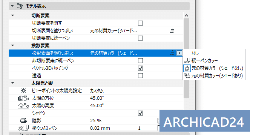Click the vertical scrollbar thumb

click(x=186, y=58)
